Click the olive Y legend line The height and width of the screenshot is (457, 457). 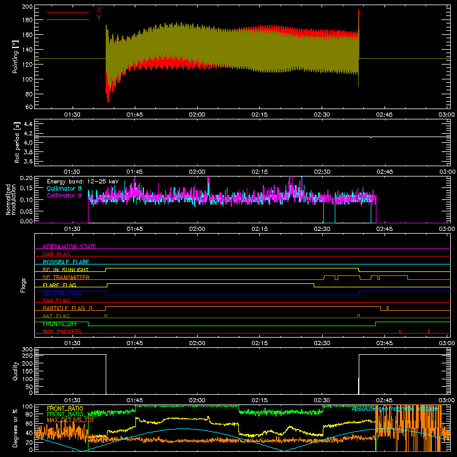pos(68,20)
